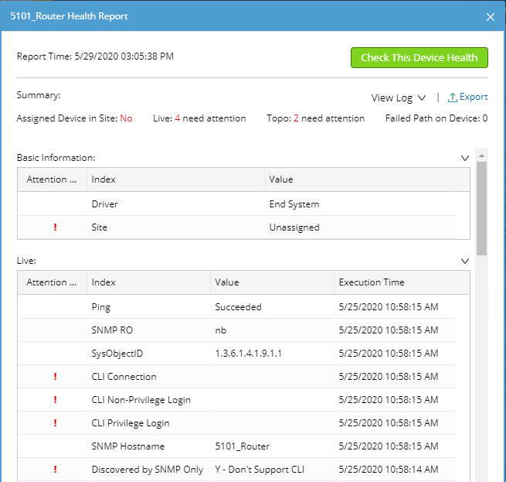Click execution time 5/25/2020 10:58:14 AM
Viewport: 506px width, 482px height.
point(389,469)
